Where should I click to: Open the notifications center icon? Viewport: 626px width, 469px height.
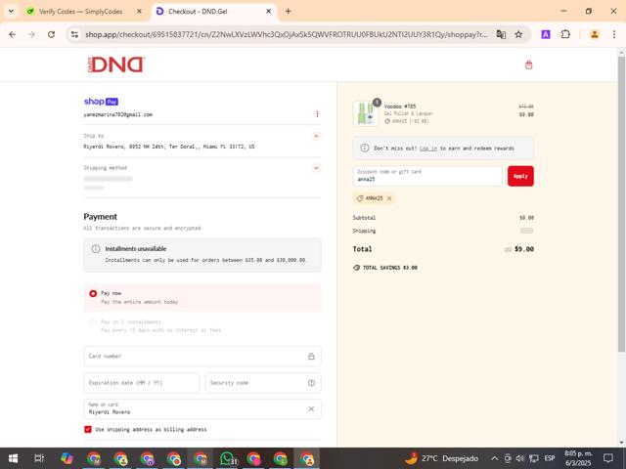coord(608,458)
